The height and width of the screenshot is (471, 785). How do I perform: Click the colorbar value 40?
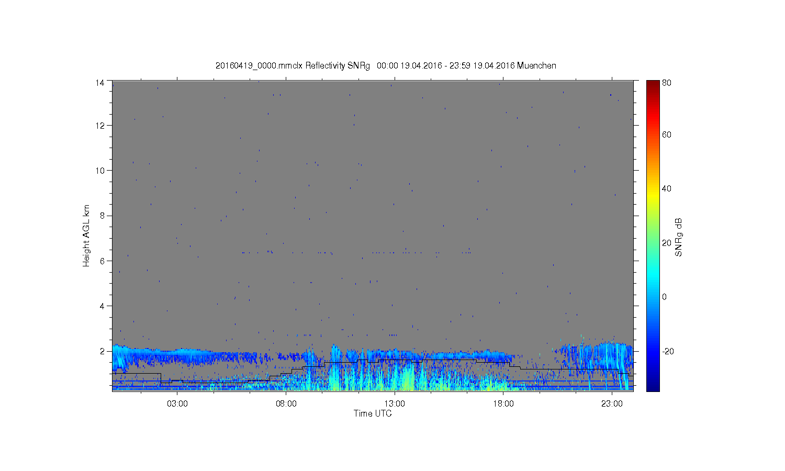[667, 189]
